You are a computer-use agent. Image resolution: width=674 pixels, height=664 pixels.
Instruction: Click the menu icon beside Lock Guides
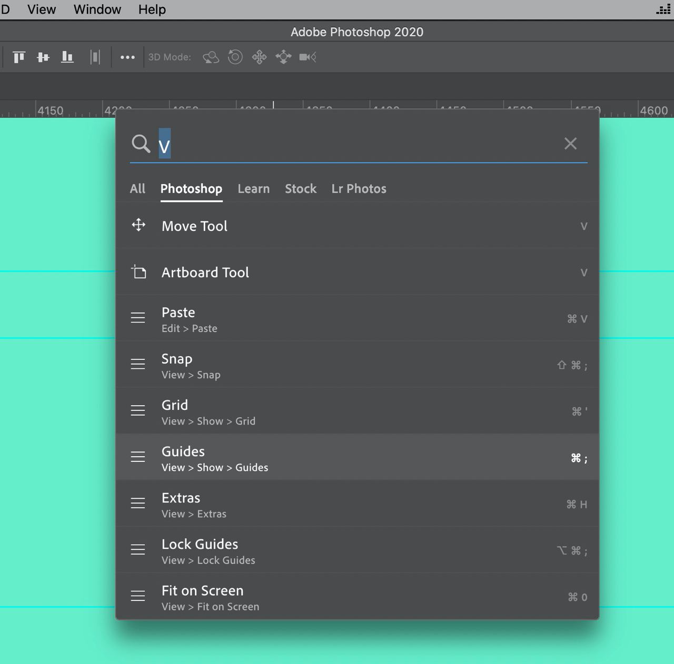coord(138,549)
